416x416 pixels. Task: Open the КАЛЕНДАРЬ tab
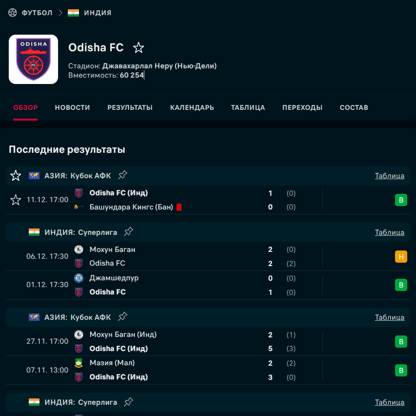click(x=192, y=107)
